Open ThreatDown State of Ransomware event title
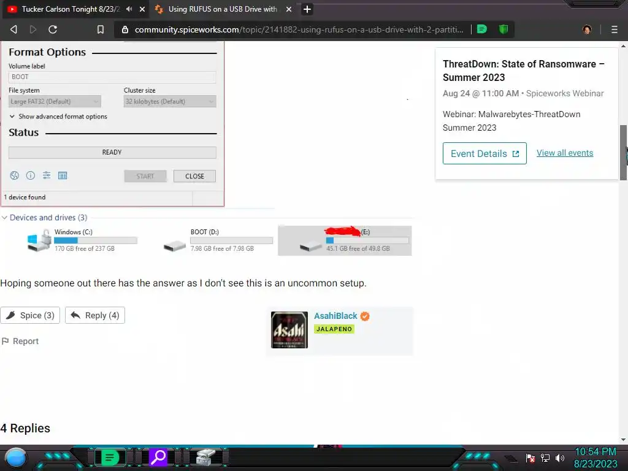The image size is (628, 471). click(524, 71)
